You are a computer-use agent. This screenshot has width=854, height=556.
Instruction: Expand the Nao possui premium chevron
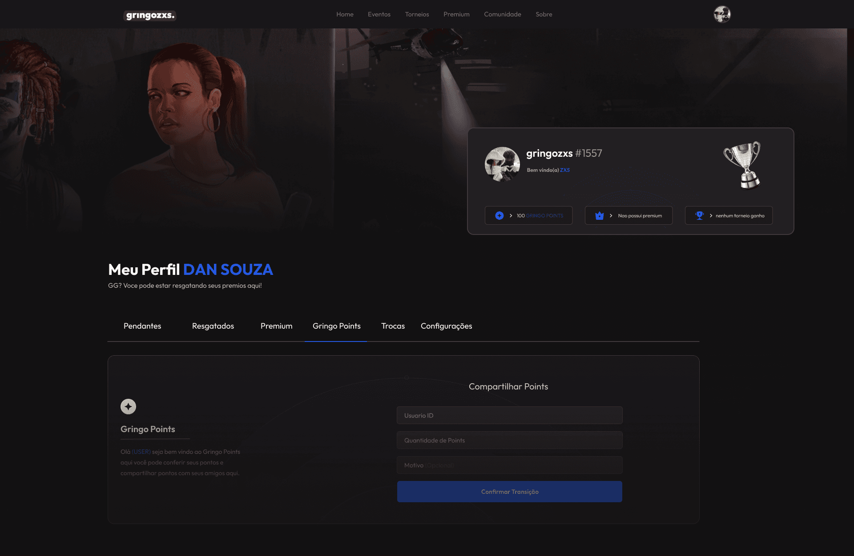611,215
